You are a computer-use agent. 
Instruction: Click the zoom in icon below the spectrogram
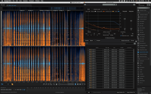[x=44, y=84]
